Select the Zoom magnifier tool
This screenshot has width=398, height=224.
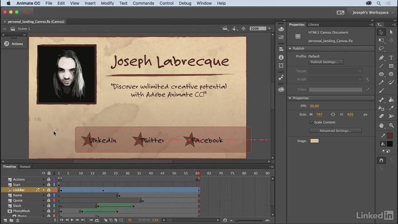click(x=391, y=125)
